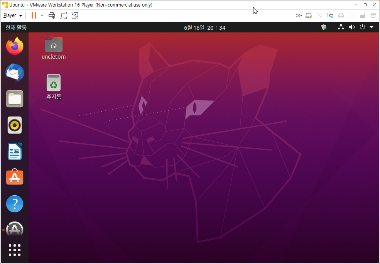The image size is (380, 264).
Task: Open the Files manager in dock
Action: click(15, 99)
